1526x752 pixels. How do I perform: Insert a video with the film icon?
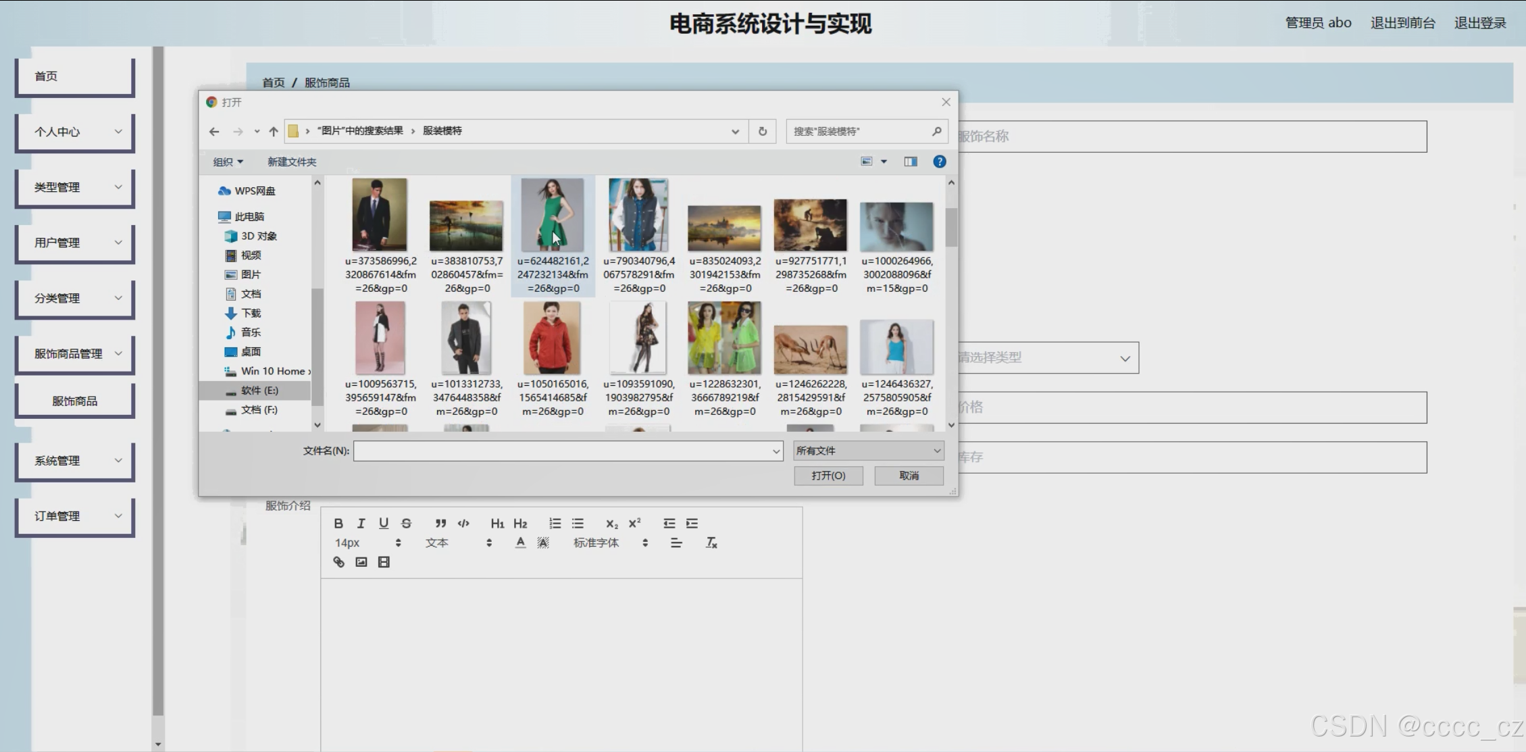coord(384,562)
